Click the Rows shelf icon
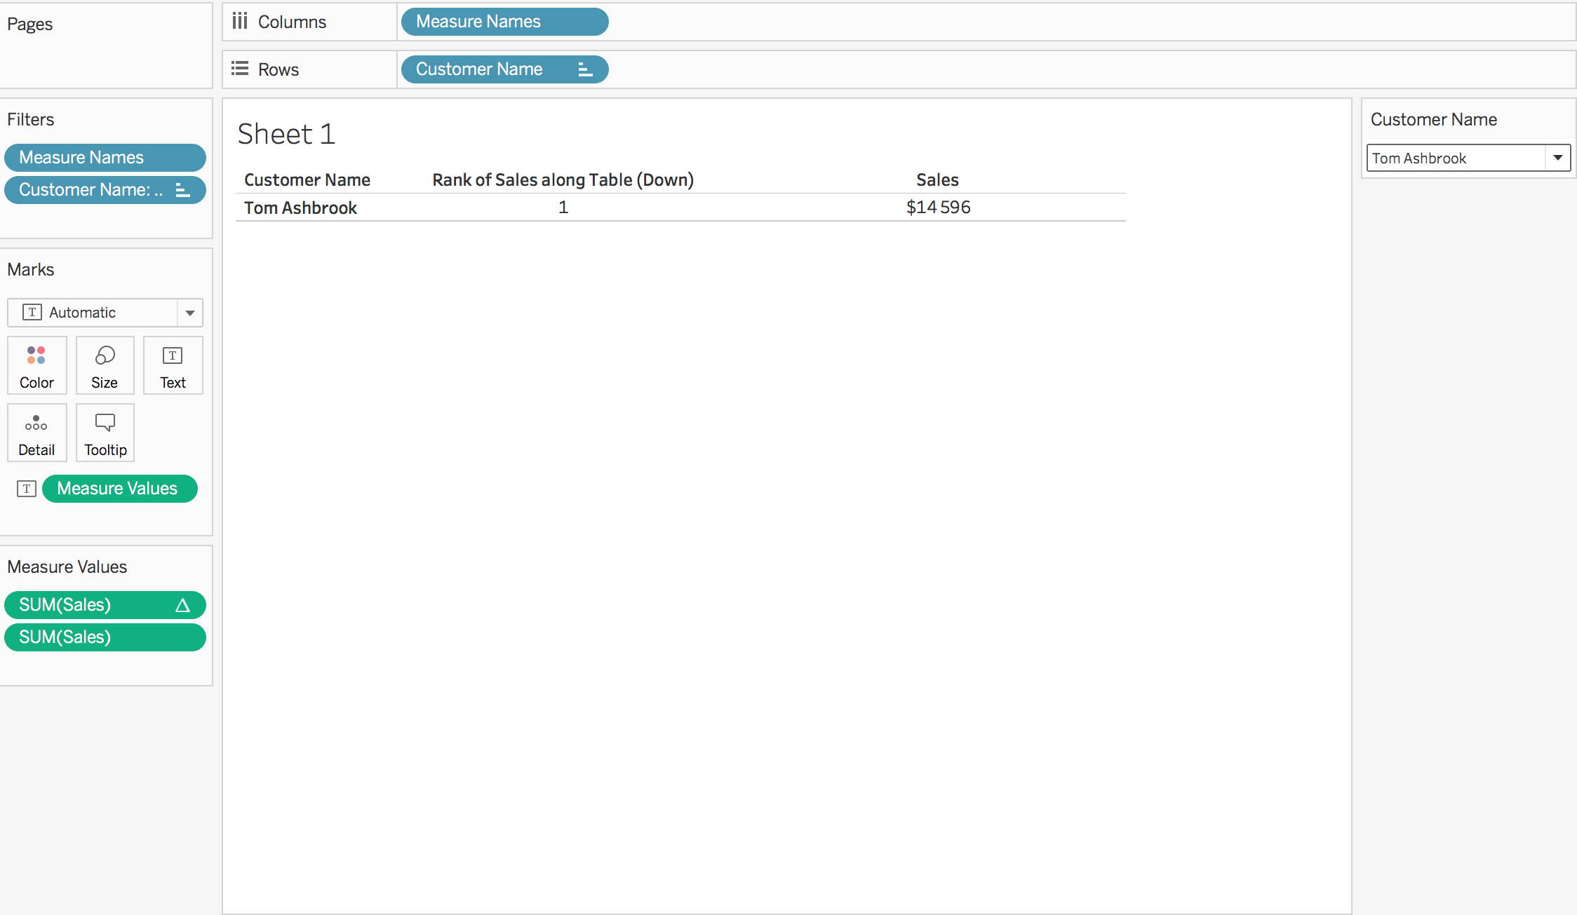 click(x=240, y=69)
